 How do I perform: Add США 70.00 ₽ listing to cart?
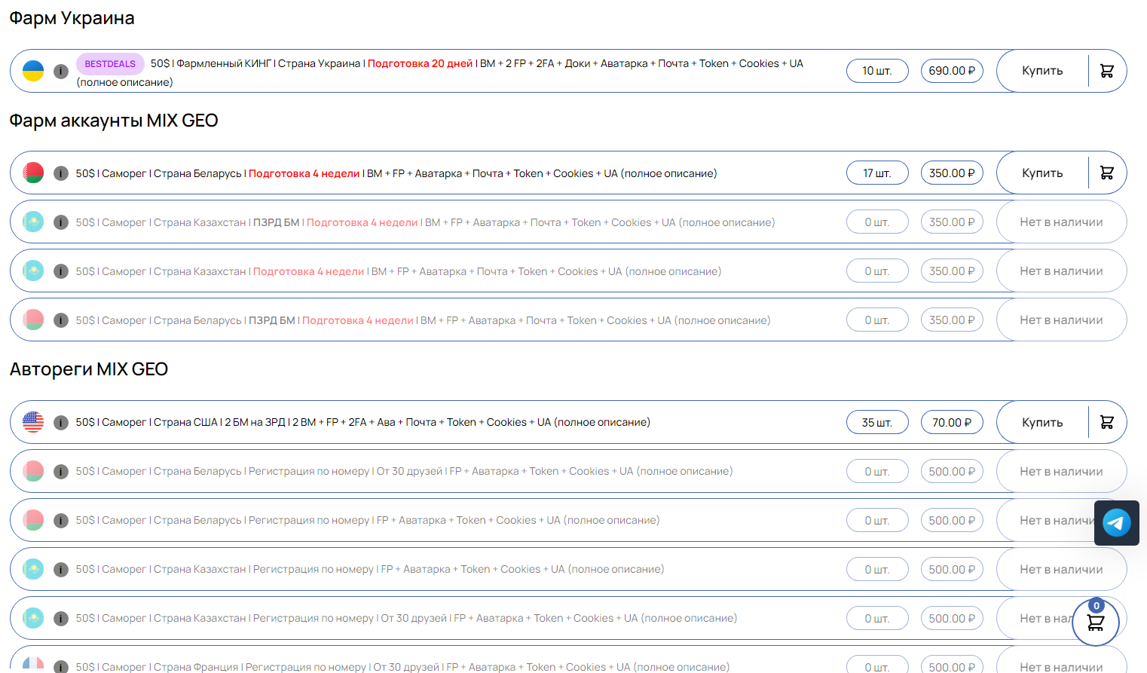1107,422
